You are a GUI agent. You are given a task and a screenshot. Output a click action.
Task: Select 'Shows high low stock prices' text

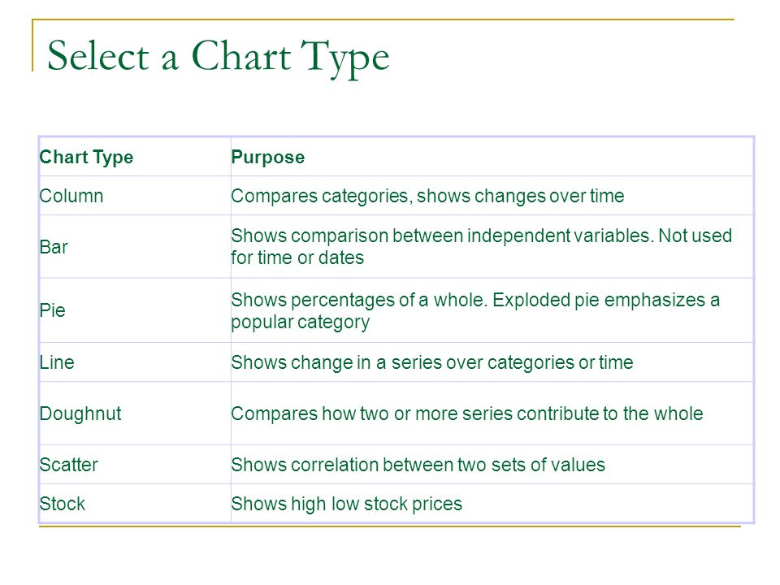click(347, 504)
